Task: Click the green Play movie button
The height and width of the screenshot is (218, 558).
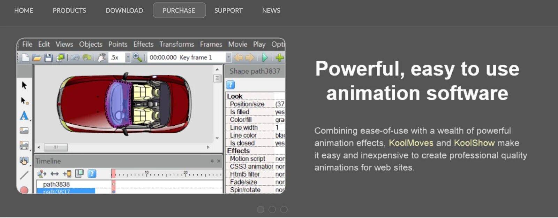Action: [265, 57]
